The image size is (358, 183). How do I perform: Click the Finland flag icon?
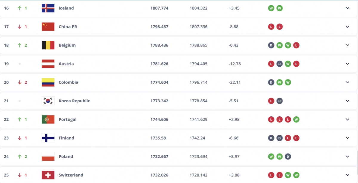click(x=48, y=138)
